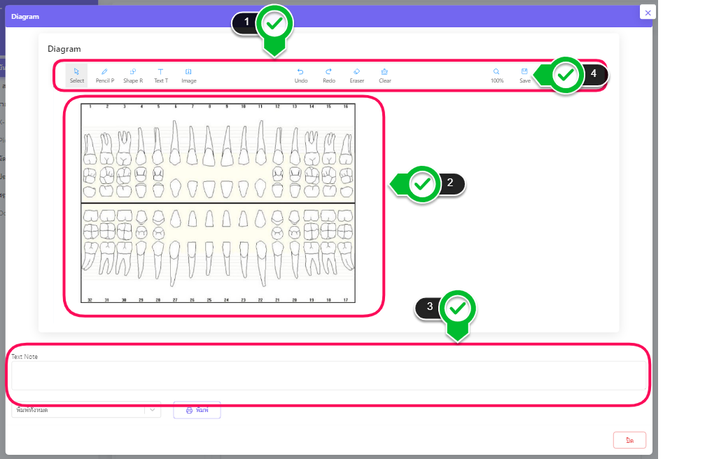Viewport: 705px width, 459px height.
Task: Select the Eraser tool
Action: click(x=356, y=75)
